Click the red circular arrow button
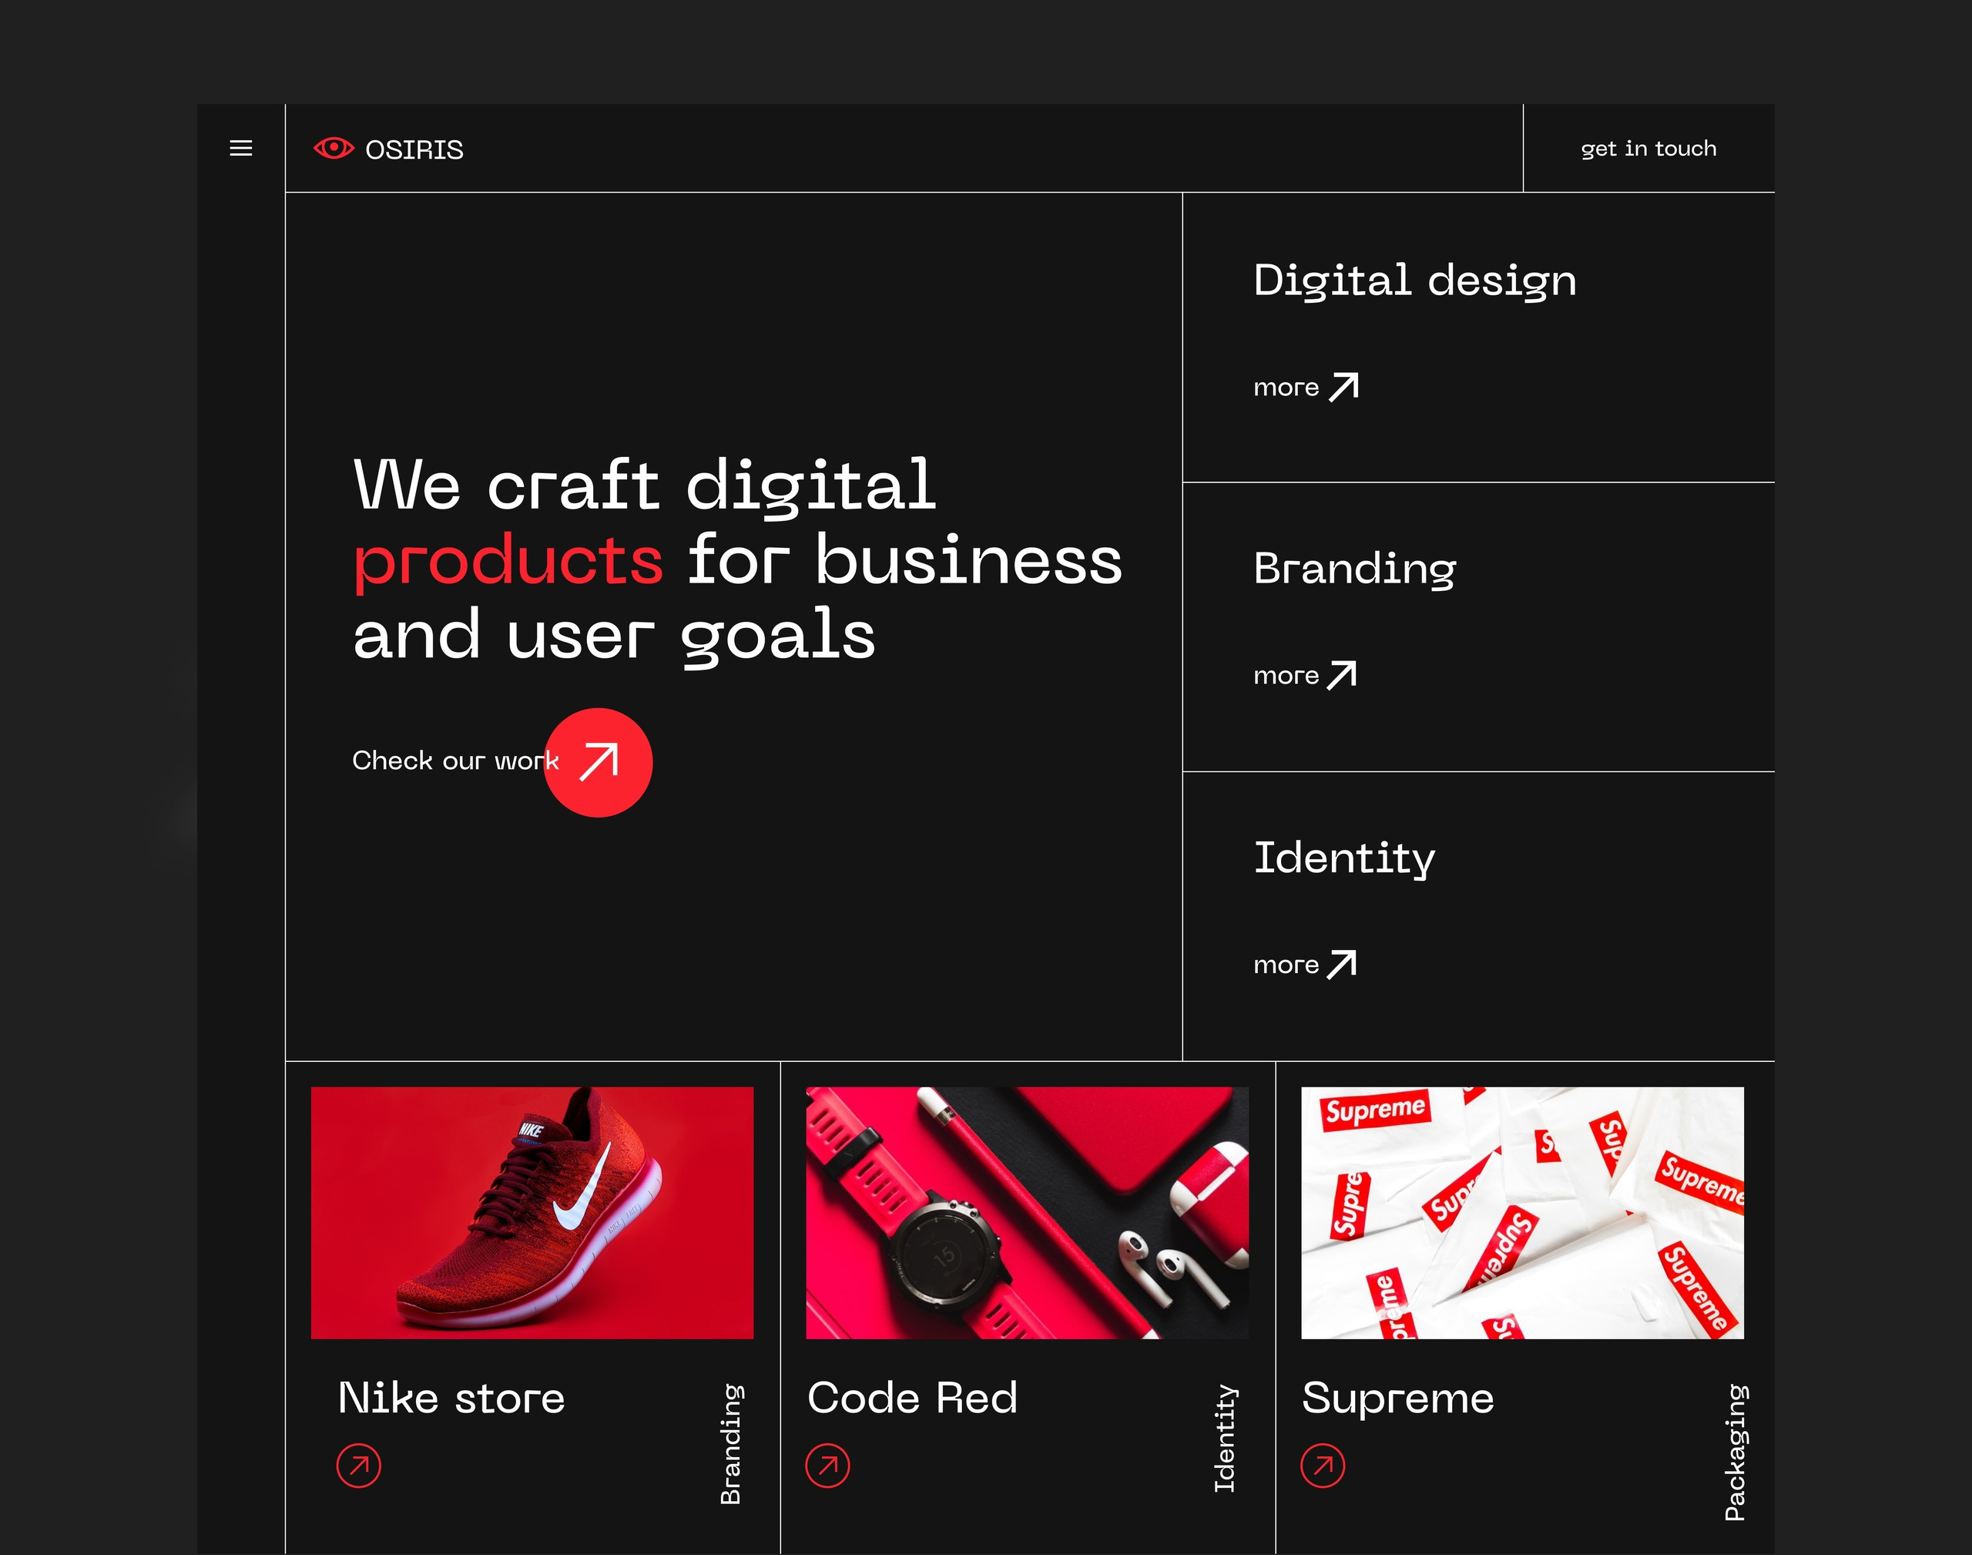Image resolution: width=1972 pixels, height=1555 pixels. point(598,762)
